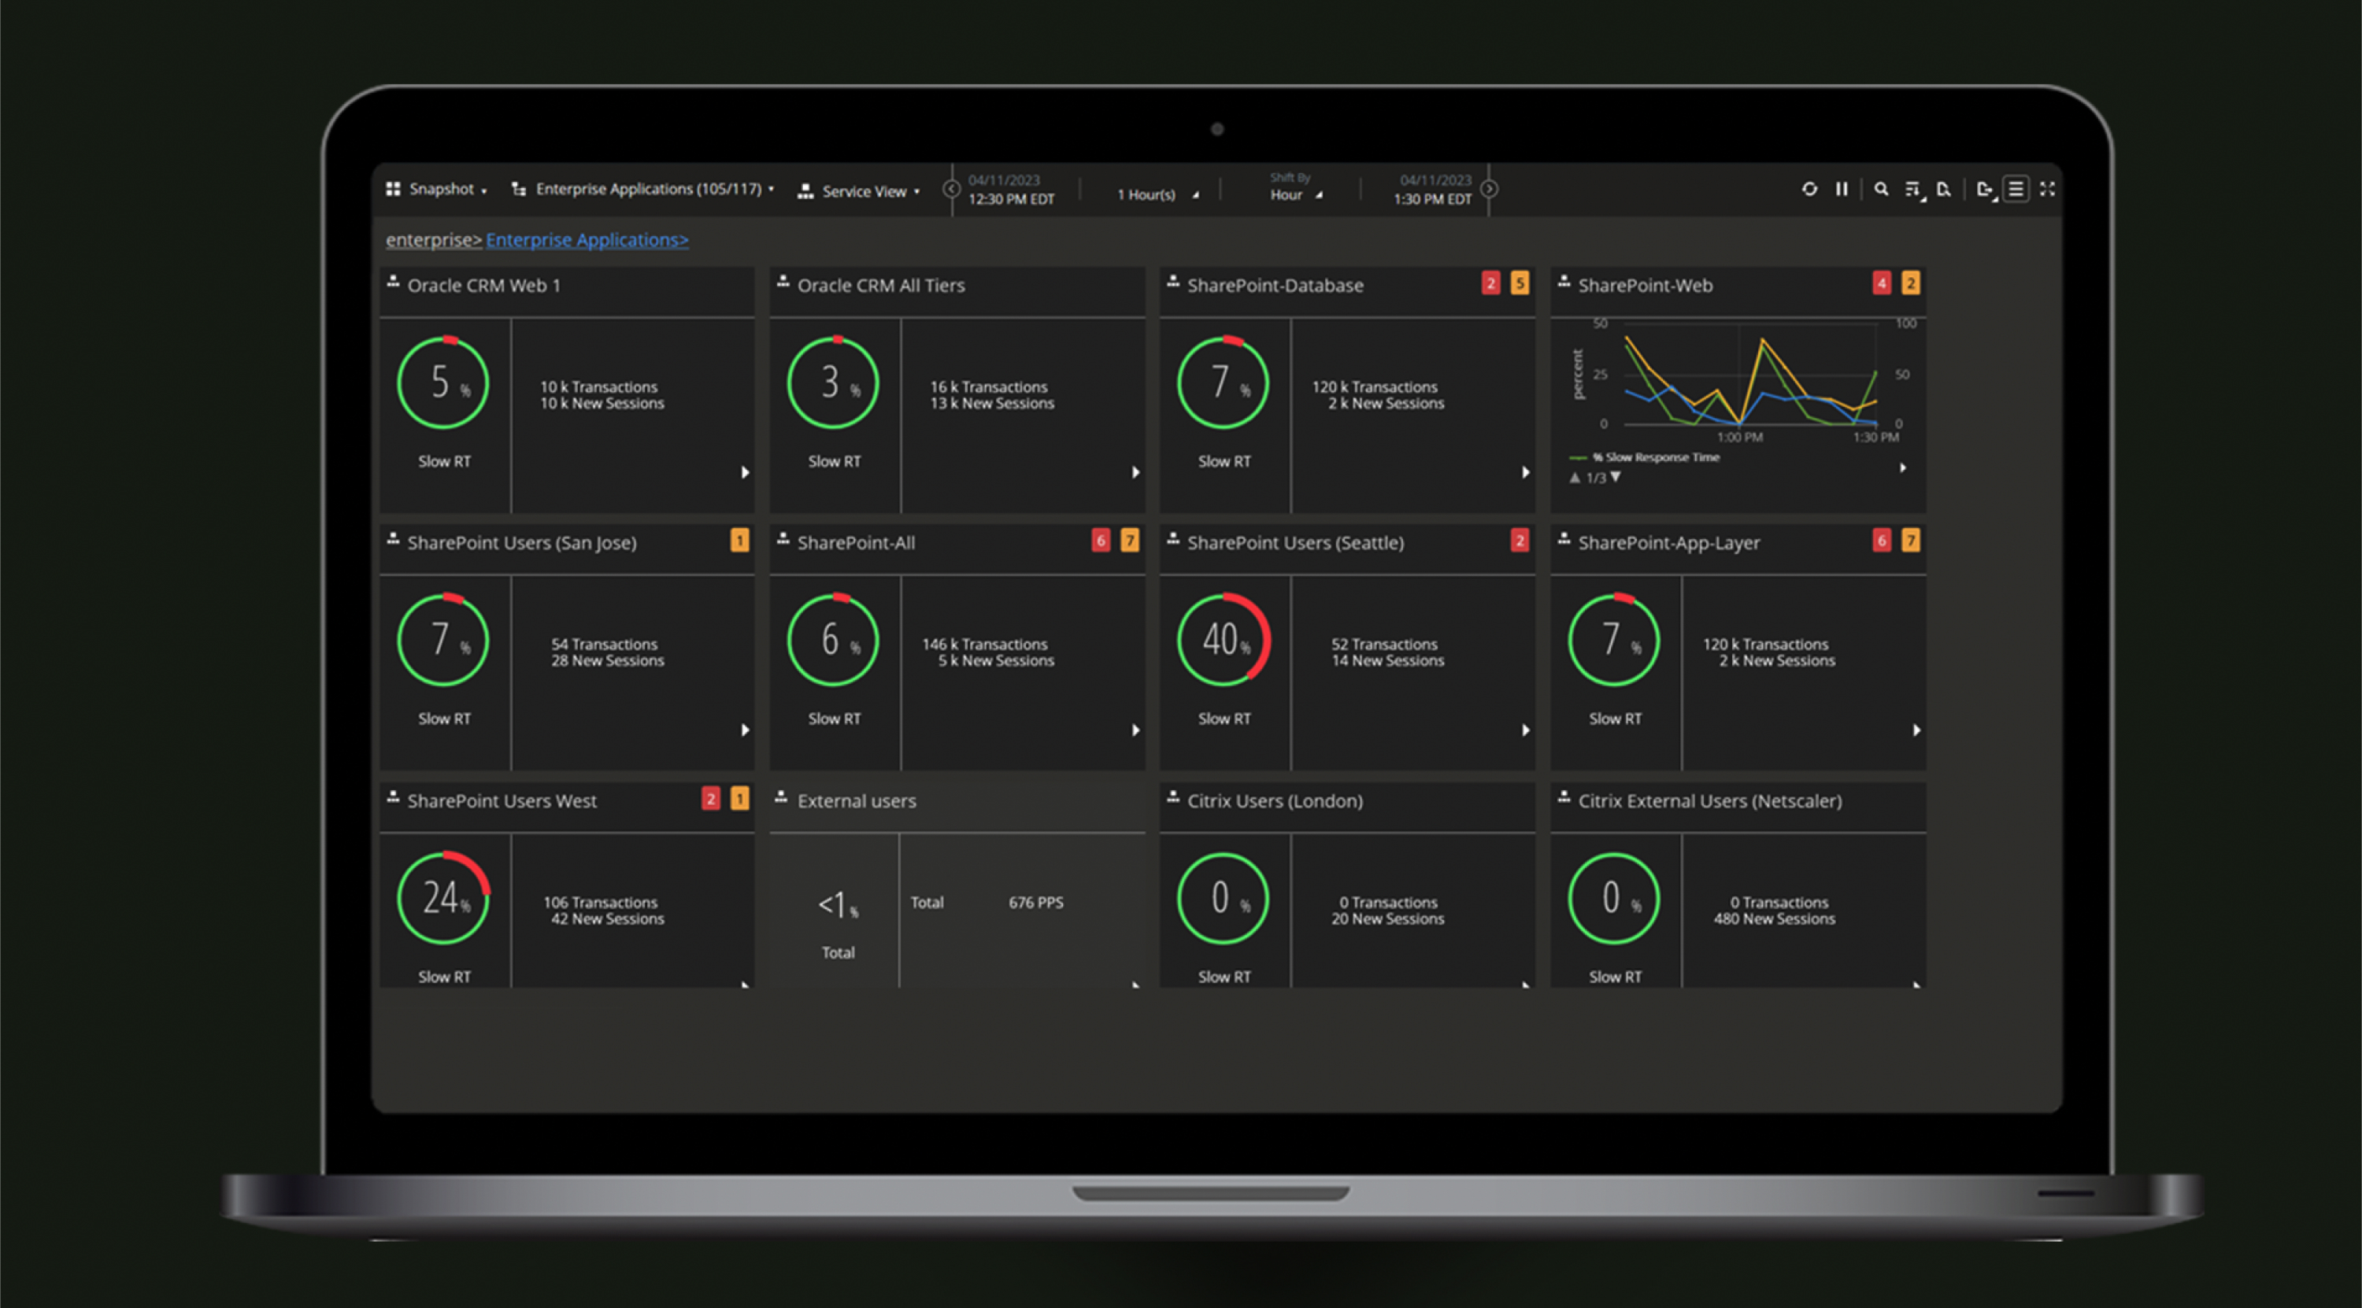Pause auto-refresh with the pause icon
This screenshot has width=2362, height=1308.
coord(1842,189)
